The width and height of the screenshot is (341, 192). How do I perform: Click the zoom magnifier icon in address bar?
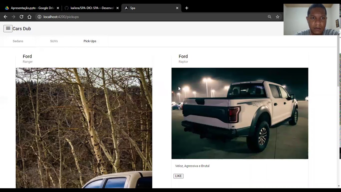270,17
